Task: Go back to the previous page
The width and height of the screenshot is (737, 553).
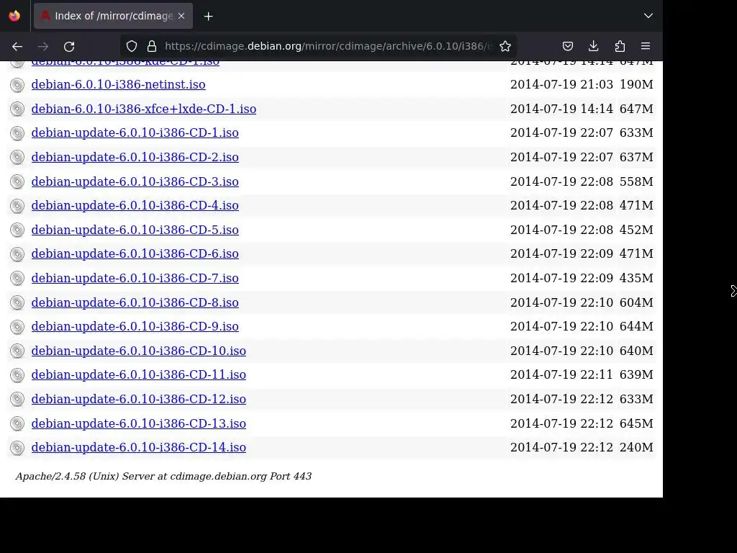Action: (17, 46)
